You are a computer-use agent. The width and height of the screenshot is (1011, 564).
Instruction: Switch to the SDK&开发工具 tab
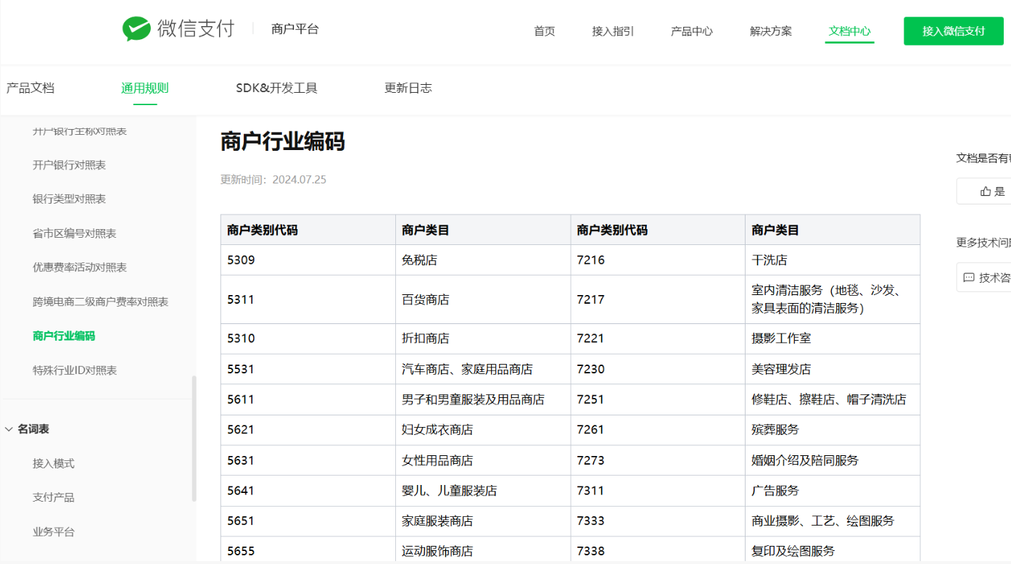coord(276,88)
